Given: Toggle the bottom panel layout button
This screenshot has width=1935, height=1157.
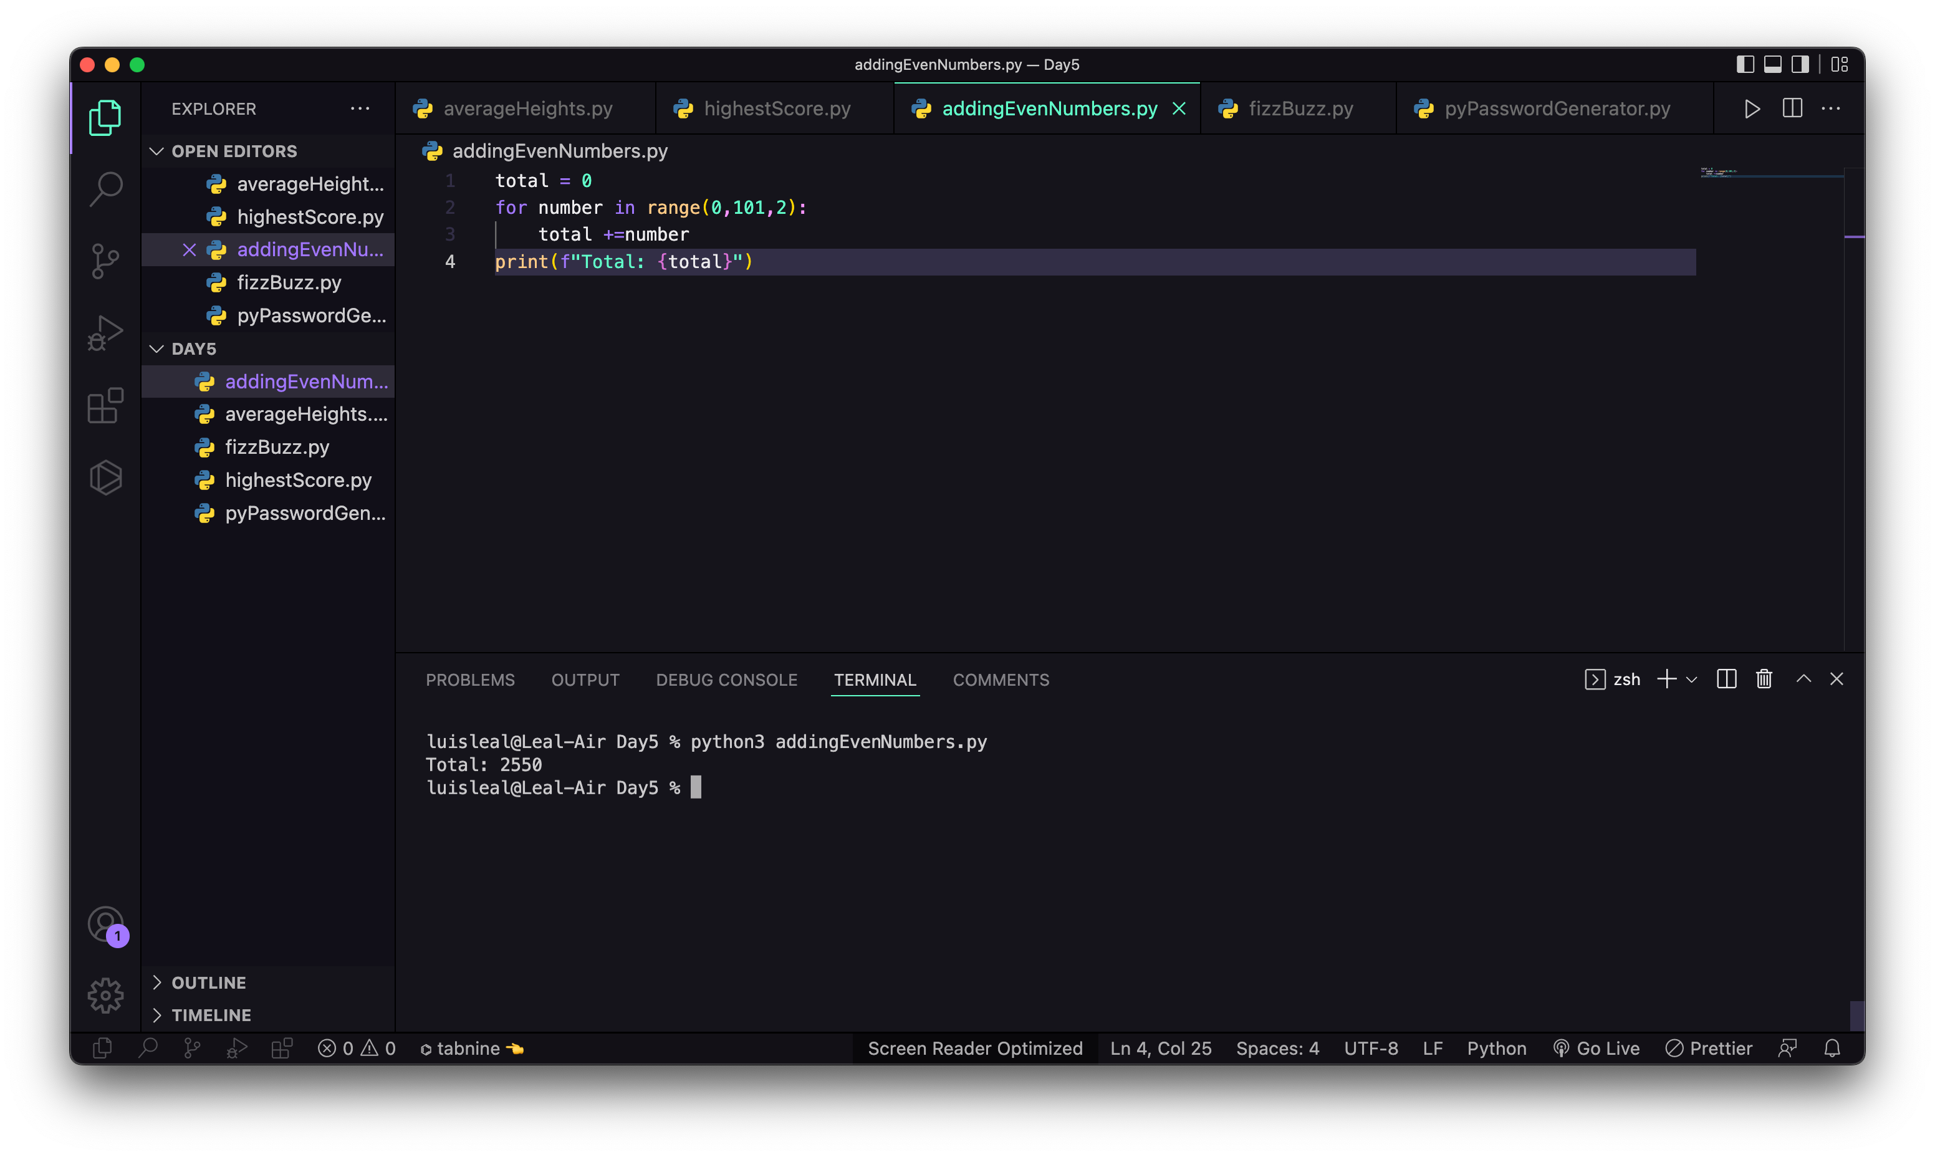Looking at the screenshot, I should tap(1773, 65).
